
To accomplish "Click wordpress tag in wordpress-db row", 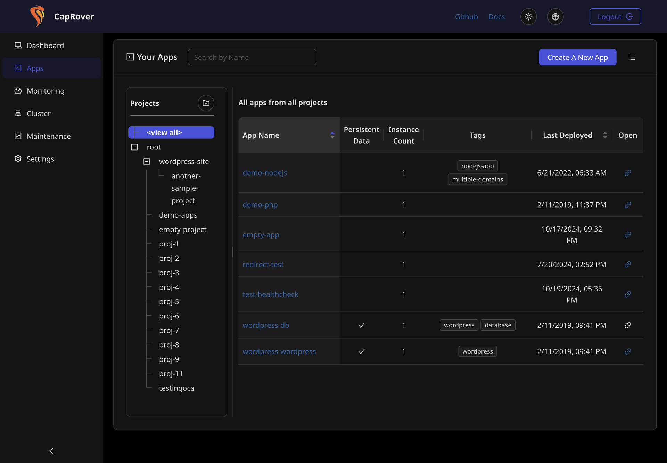I will 459,325.
